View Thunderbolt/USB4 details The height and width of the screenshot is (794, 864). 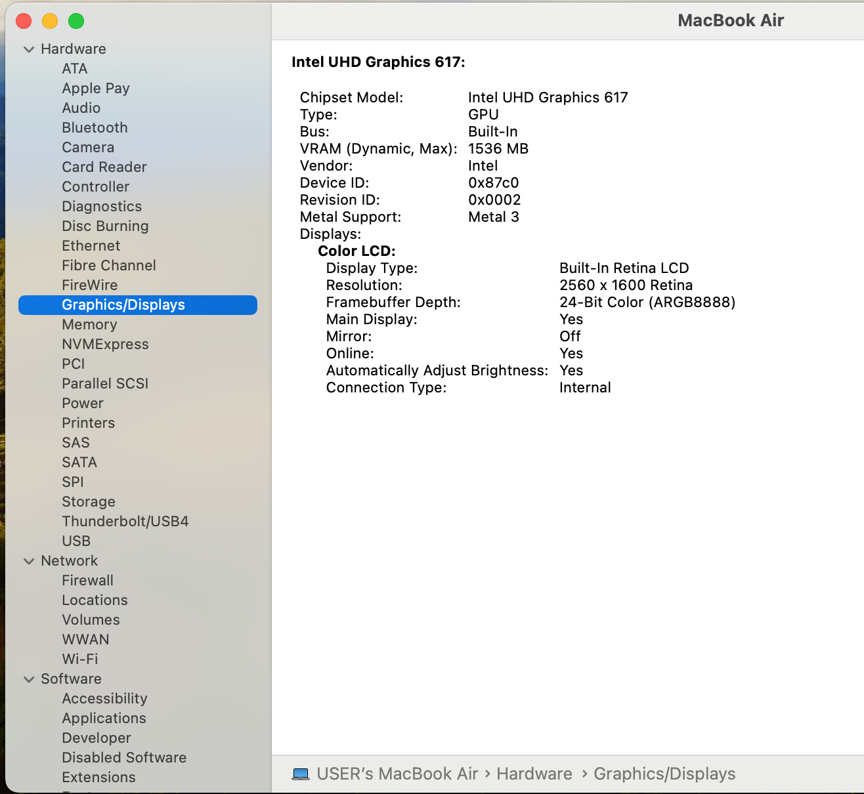[125, 521]
